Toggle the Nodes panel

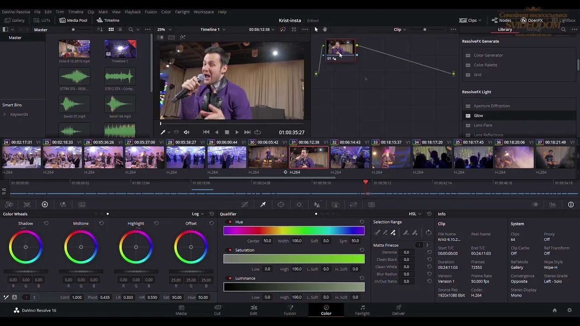[x=501, y=20]
